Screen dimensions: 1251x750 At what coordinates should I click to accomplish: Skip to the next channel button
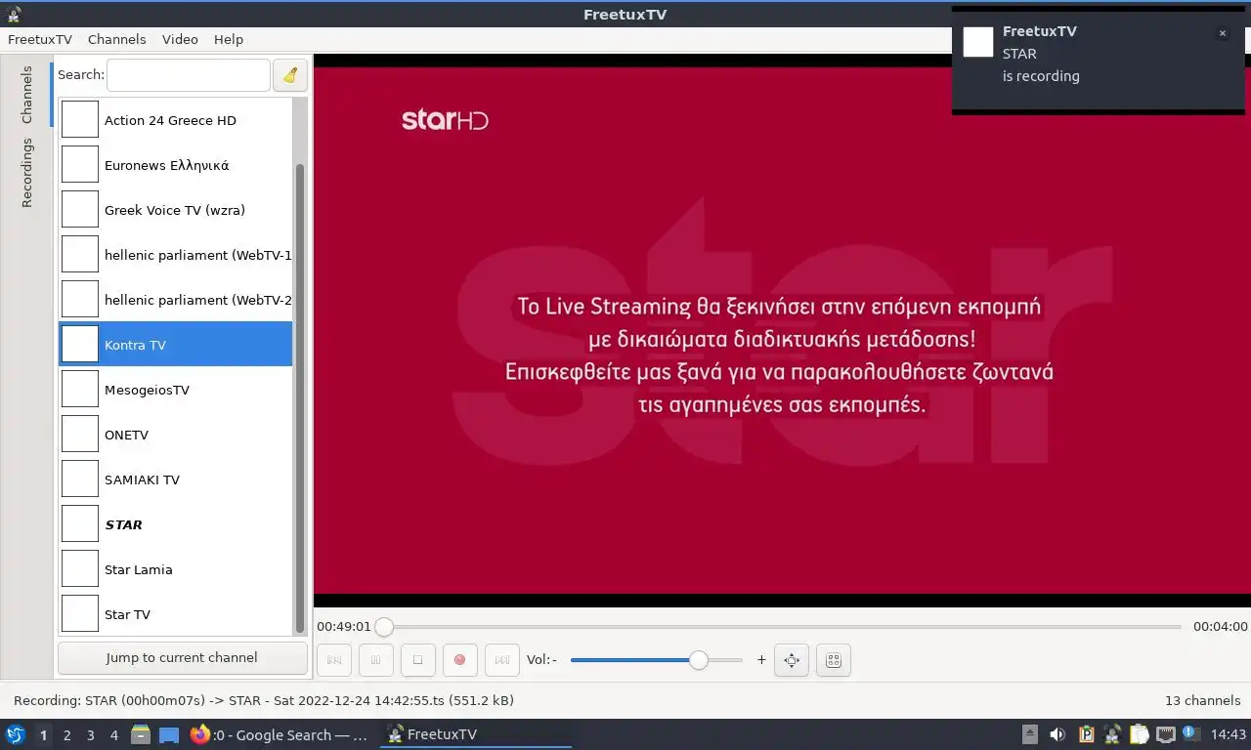[501, 660]
